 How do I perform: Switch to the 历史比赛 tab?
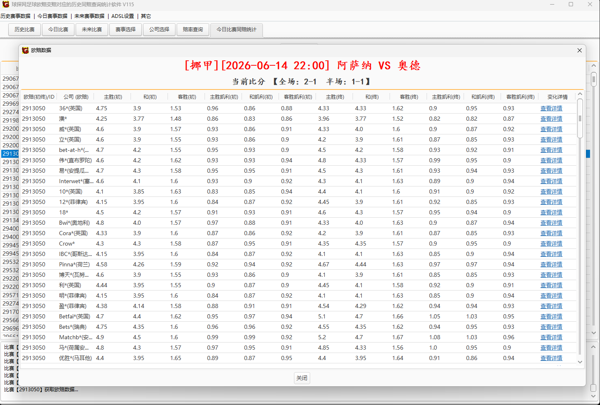coord(25,30)
